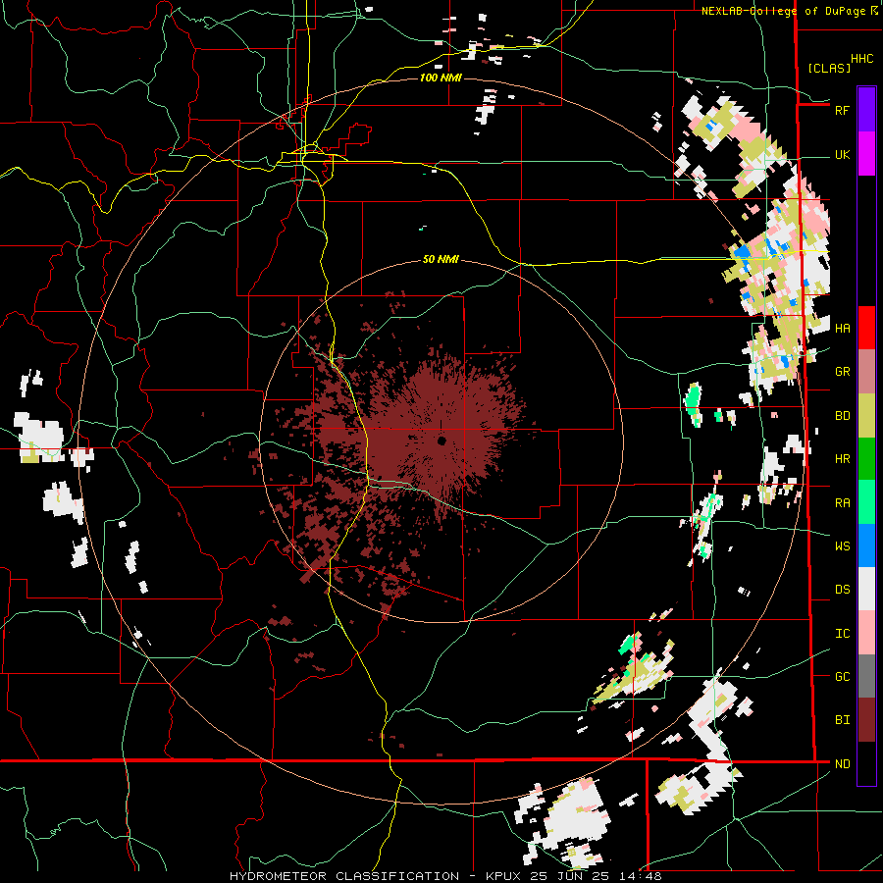Click the 'UK' legend label
The width and height of the screenshot is (883, 883).
coord(842,155)
